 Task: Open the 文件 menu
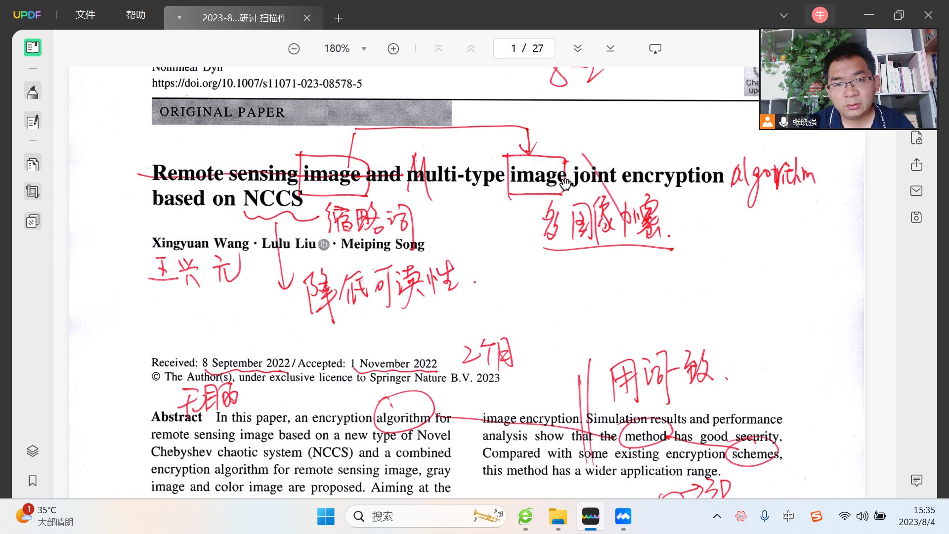(85, 15)
